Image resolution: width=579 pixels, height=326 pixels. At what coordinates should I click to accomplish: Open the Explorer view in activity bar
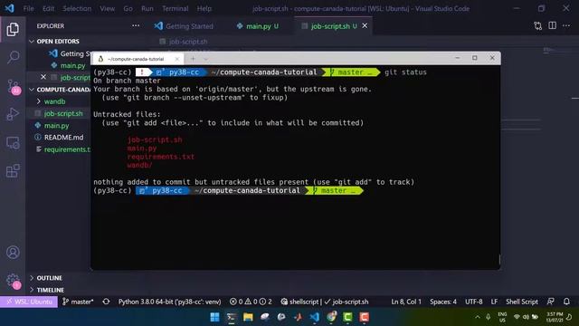[13, 29]
